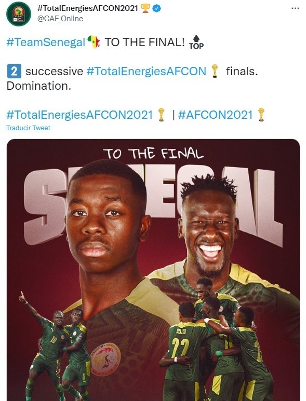Click trophy emoji after #TotalEnergiesAFCON2021 hashtag
This screenshot has width=306, height=401.
[162, 115]
